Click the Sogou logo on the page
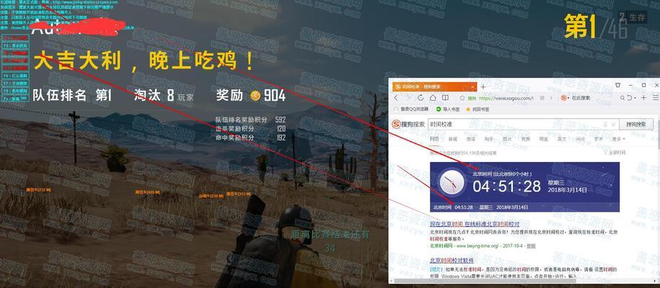 tap(408, 125)
